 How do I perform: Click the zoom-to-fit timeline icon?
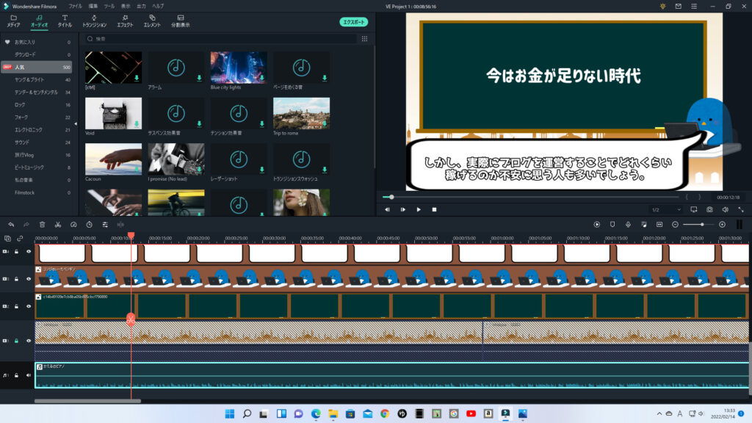pyautogui.click(x=659, y=225)
